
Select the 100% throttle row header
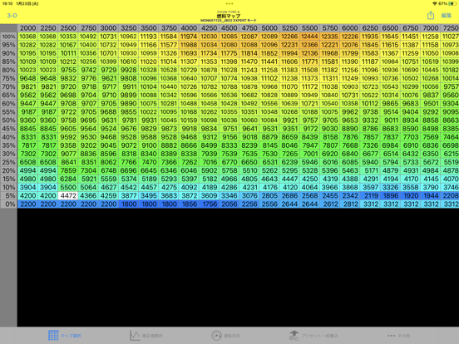pyautogui.click(x=9, y=37)
